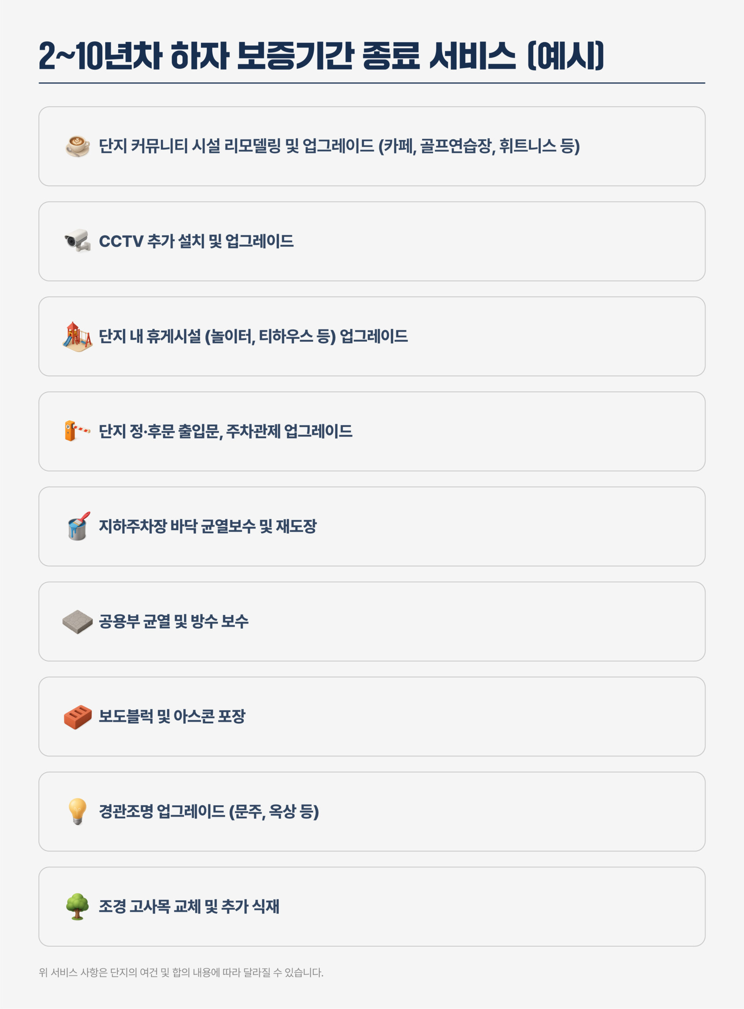Select the CCTV 추가 설치 및 업그레이드 text
Viewport: 744px width, 1009px height.
click(x=196, y=241)
